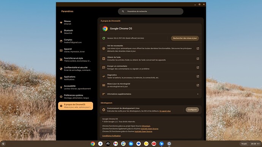
Task: Click the Configurer button for Linux
Action: point(192,109)
